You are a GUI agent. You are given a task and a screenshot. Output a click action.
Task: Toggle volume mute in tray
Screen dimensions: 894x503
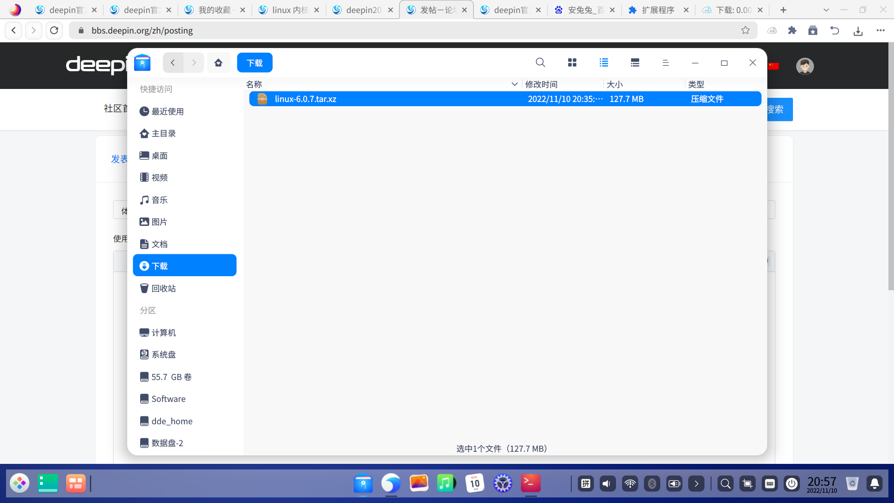point(607,484)
